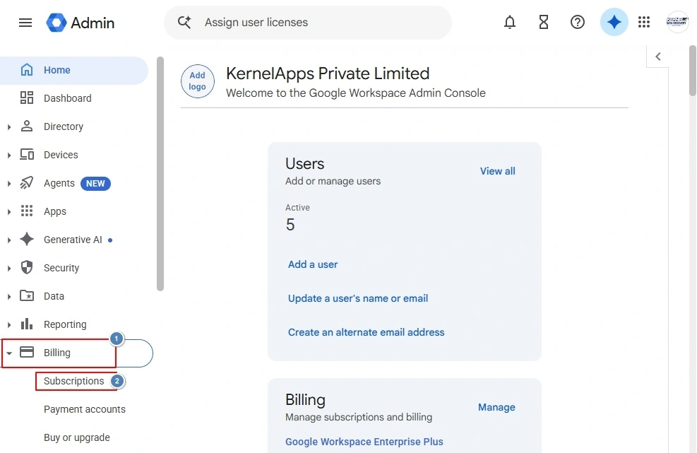
Task: Open the Help question mark icon
Action: 578,22
